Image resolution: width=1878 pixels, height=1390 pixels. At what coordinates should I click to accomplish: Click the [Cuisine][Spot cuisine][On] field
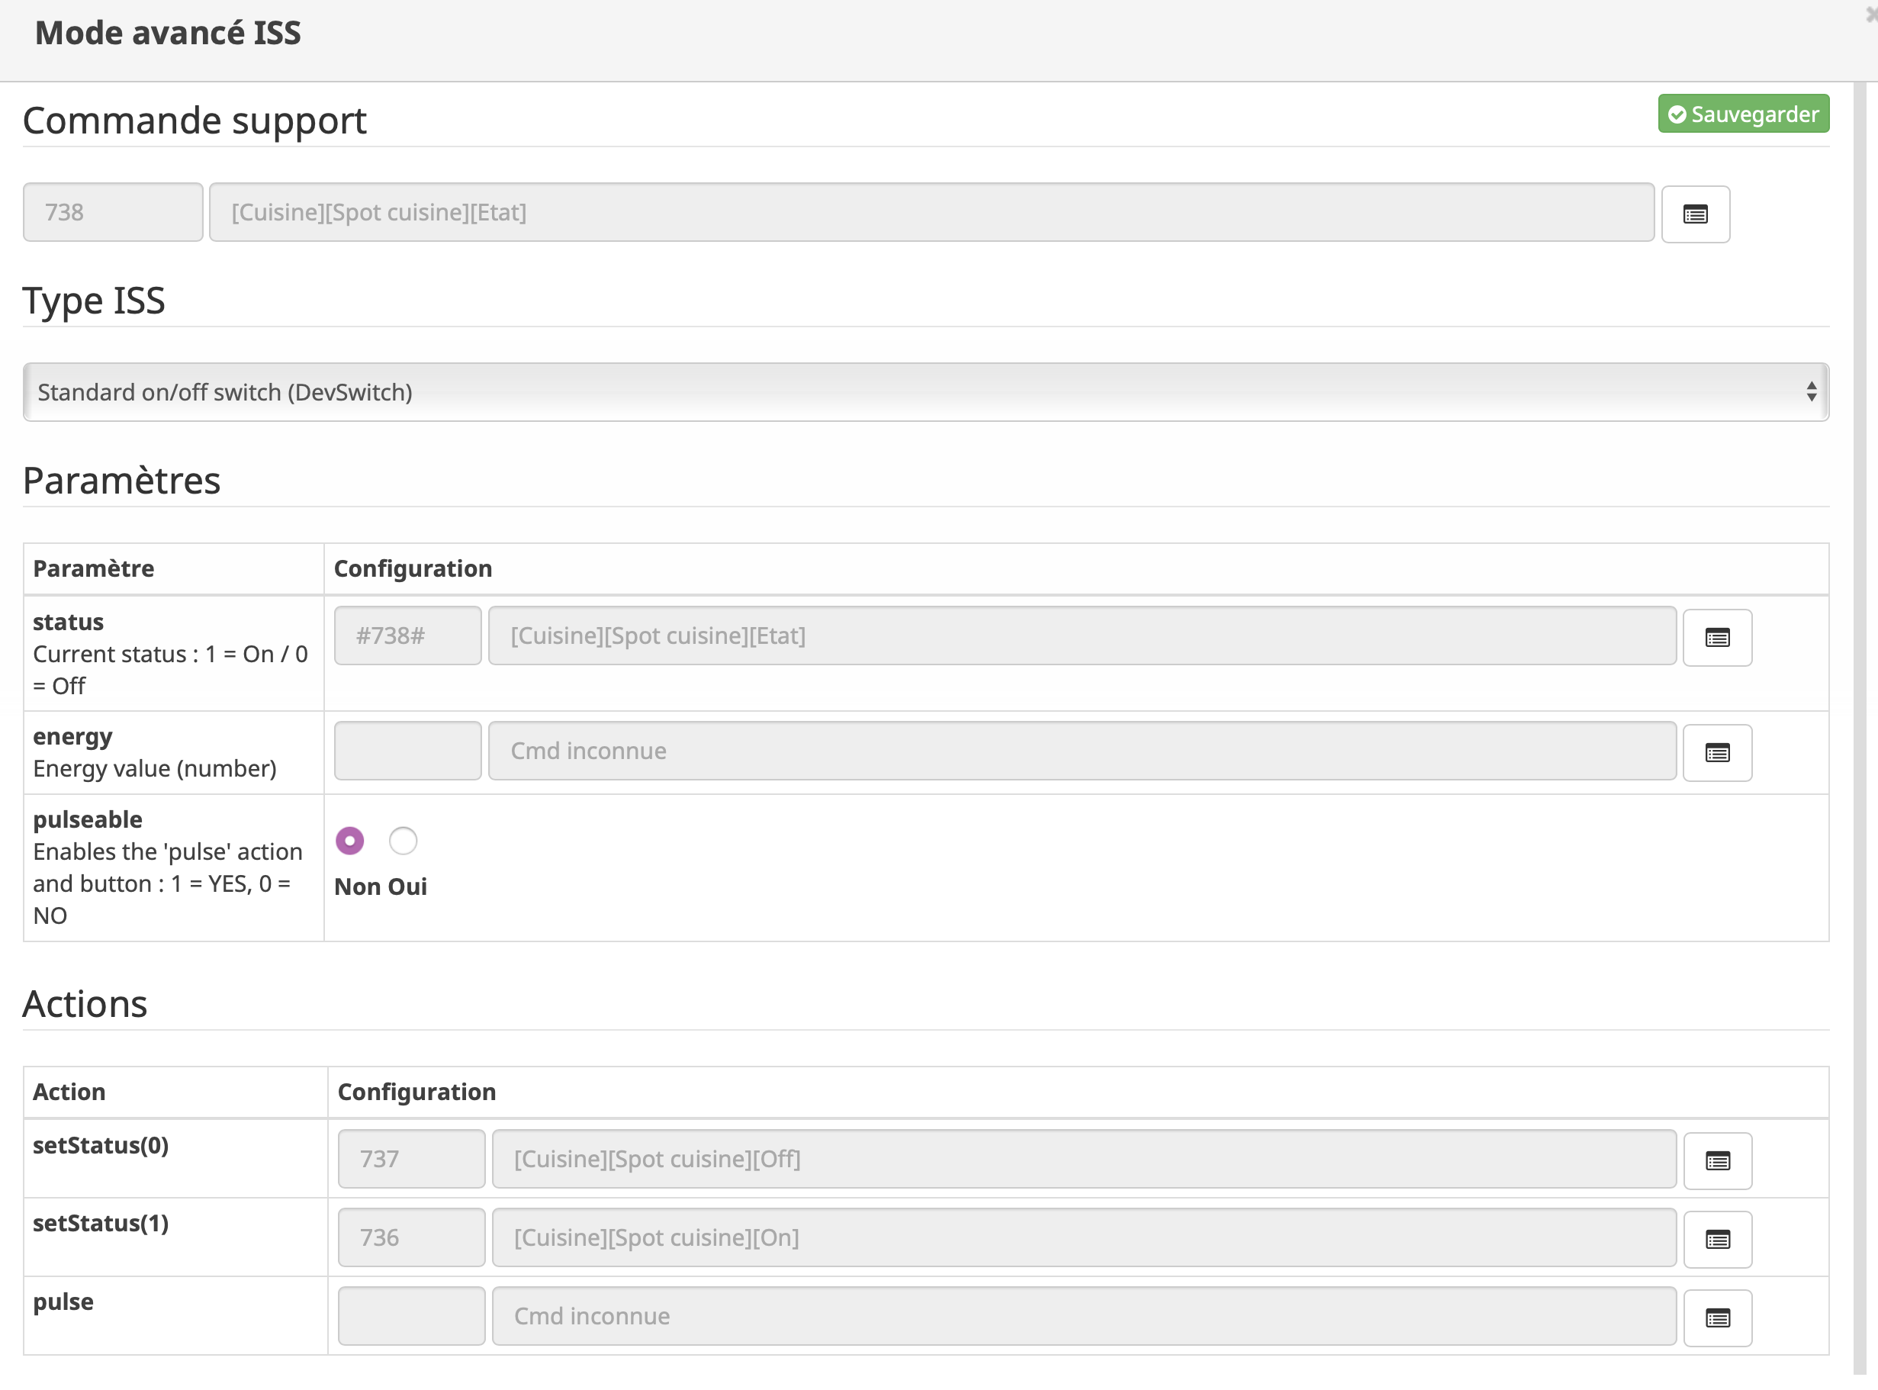(1084, 1237)
